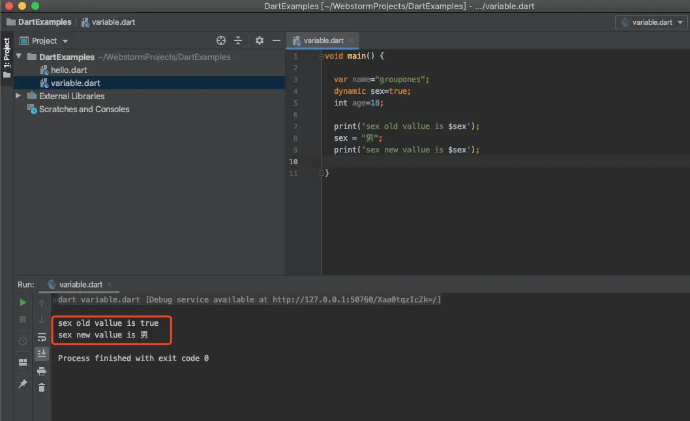The image size is (690, 421).
Task: Toggle soft-wrap icon in Run console
Action: (42, 338)
